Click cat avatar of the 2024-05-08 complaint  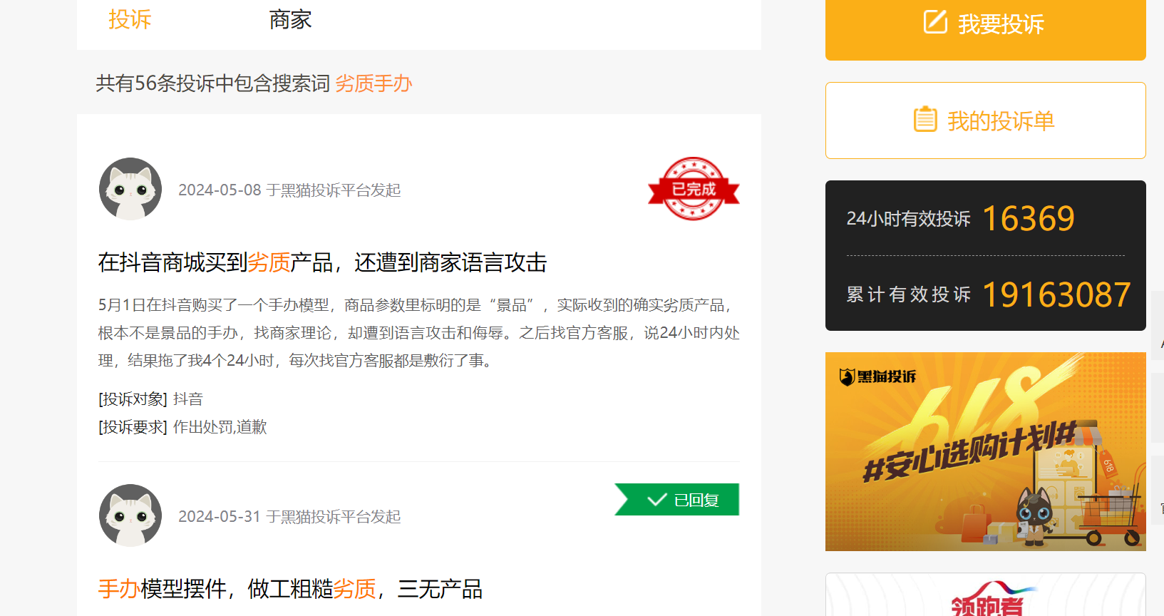pyautogui.click(x=130, y=189)
